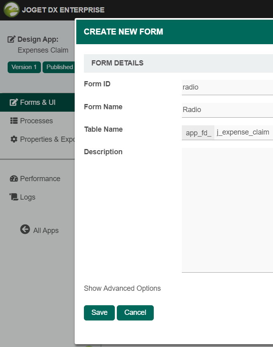
Task: Click the Published badge
Action: (x=59, y=67)
